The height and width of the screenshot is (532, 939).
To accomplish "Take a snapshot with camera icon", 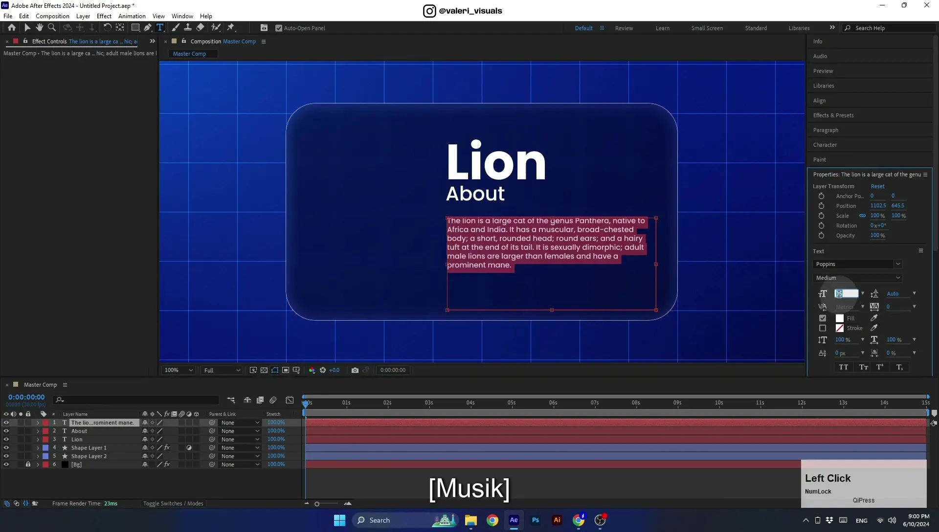I will [355, 370].
